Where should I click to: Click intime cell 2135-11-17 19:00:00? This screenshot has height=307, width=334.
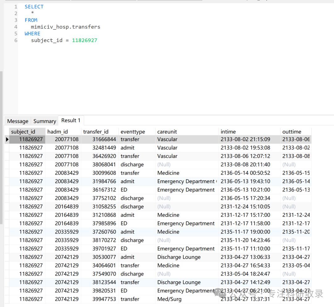250,232
